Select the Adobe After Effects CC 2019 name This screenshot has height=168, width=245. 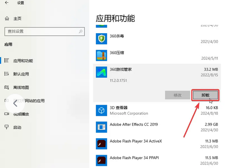tap(134, 124)
